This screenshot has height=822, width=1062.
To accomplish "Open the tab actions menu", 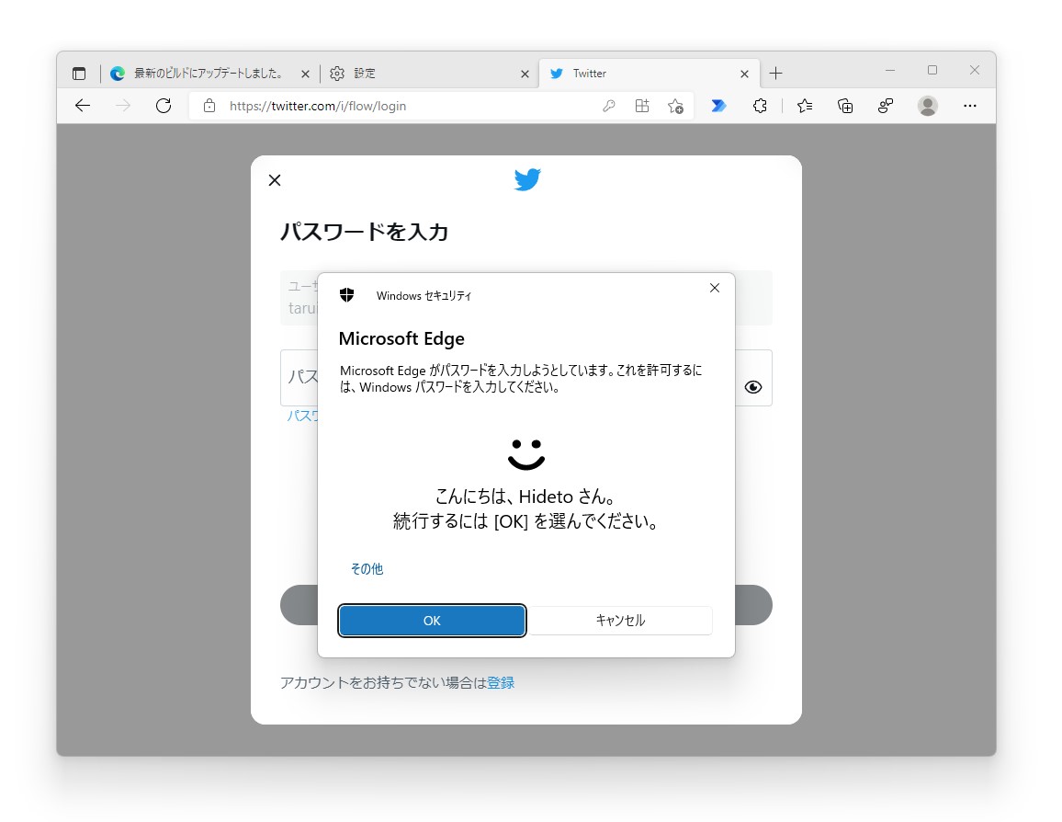I will pos(79,73).
